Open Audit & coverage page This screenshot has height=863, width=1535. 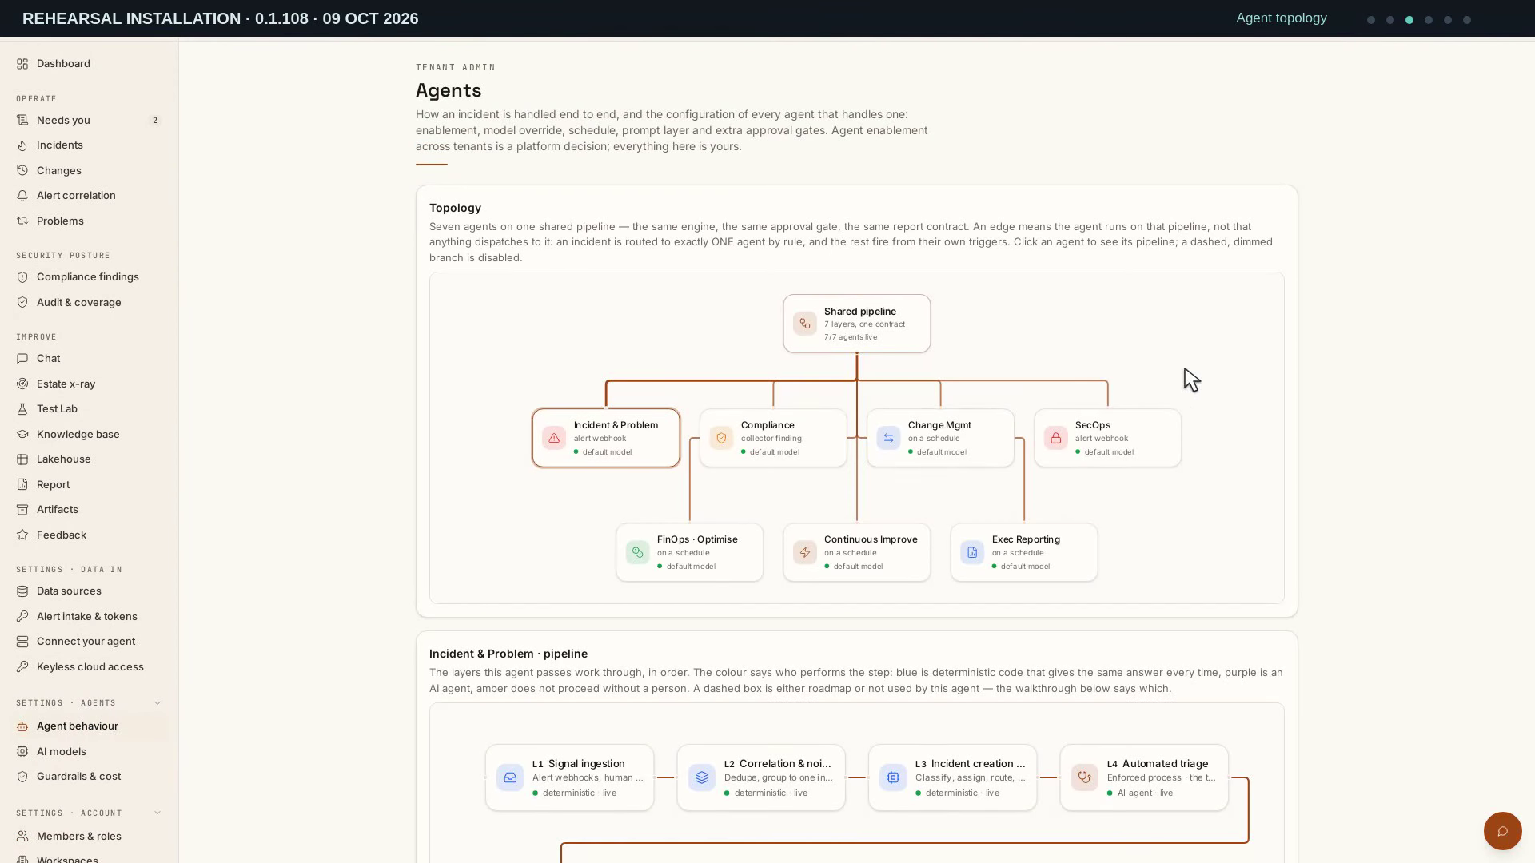point(89,303)
